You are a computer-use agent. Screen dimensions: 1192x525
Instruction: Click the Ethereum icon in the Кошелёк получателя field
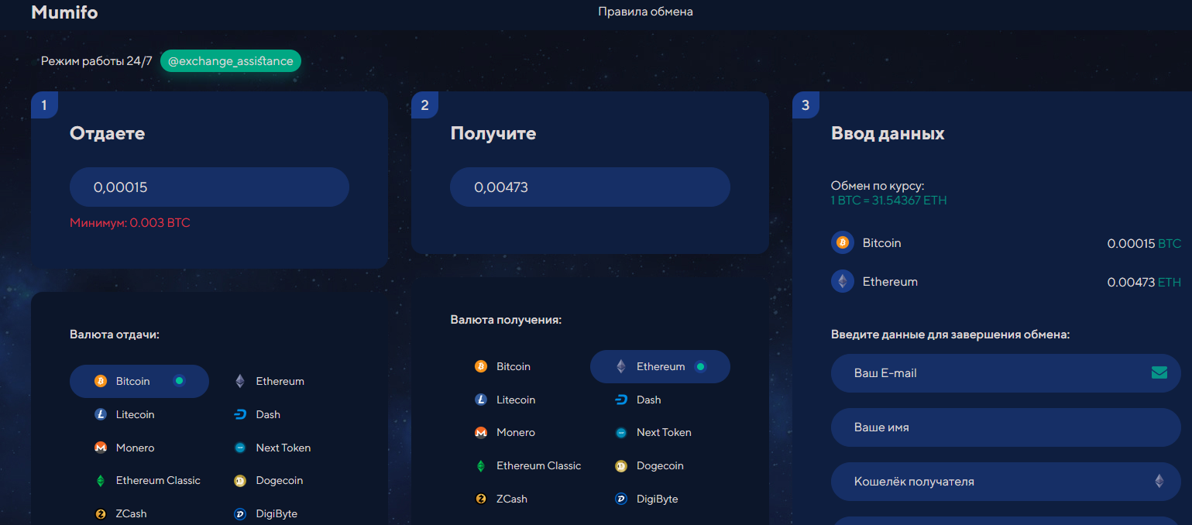point(1159,481)
